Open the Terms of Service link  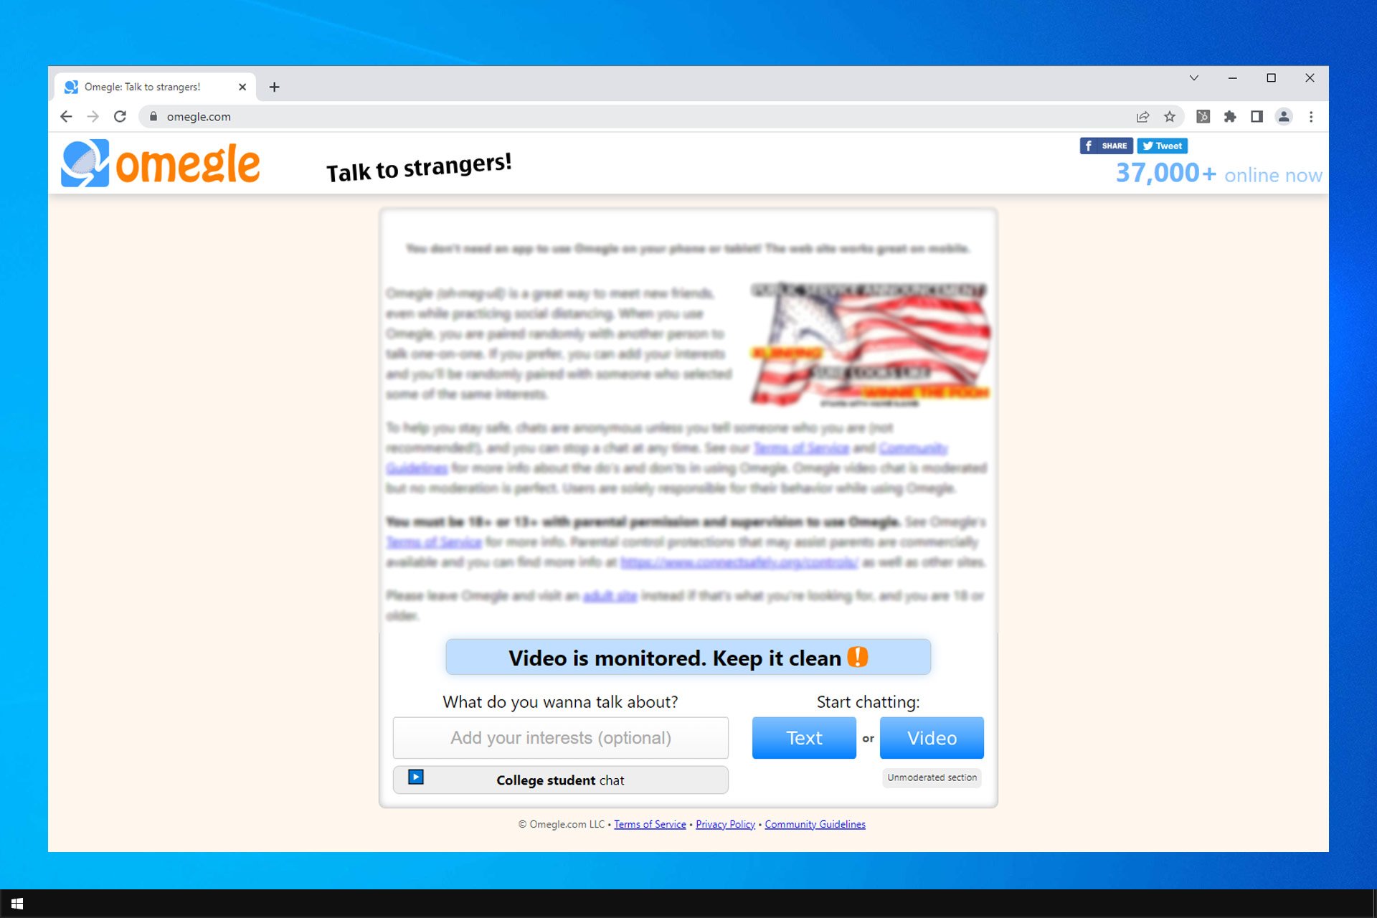pos(650,823)
